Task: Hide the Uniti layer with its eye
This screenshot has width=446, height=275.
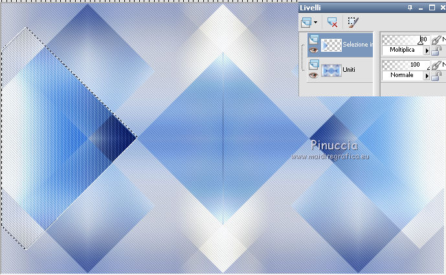Action: (313, 76)
